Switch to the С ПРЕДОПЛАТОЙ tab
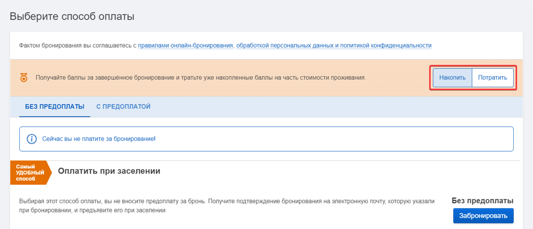The image size is (533, 229). click(123, 107)
